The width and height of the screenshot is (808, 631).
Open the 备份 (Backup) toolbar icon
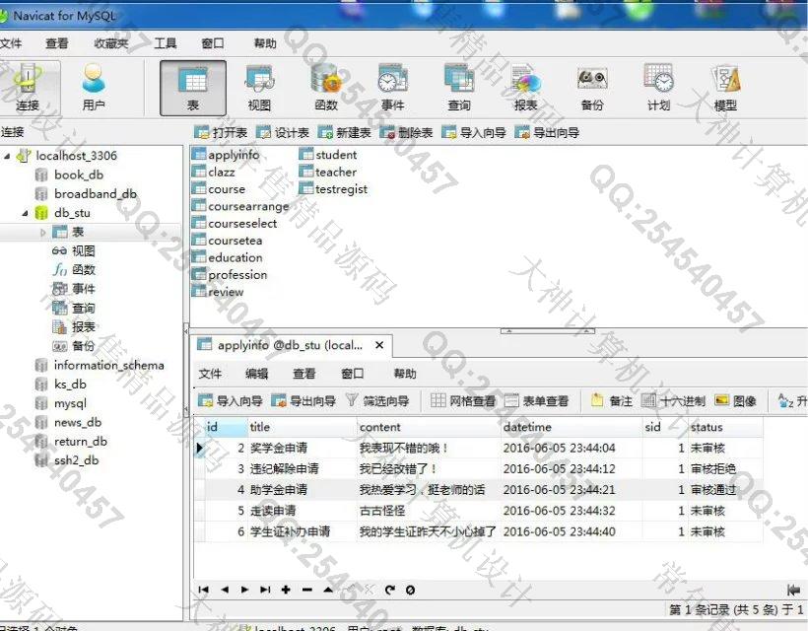592,88
